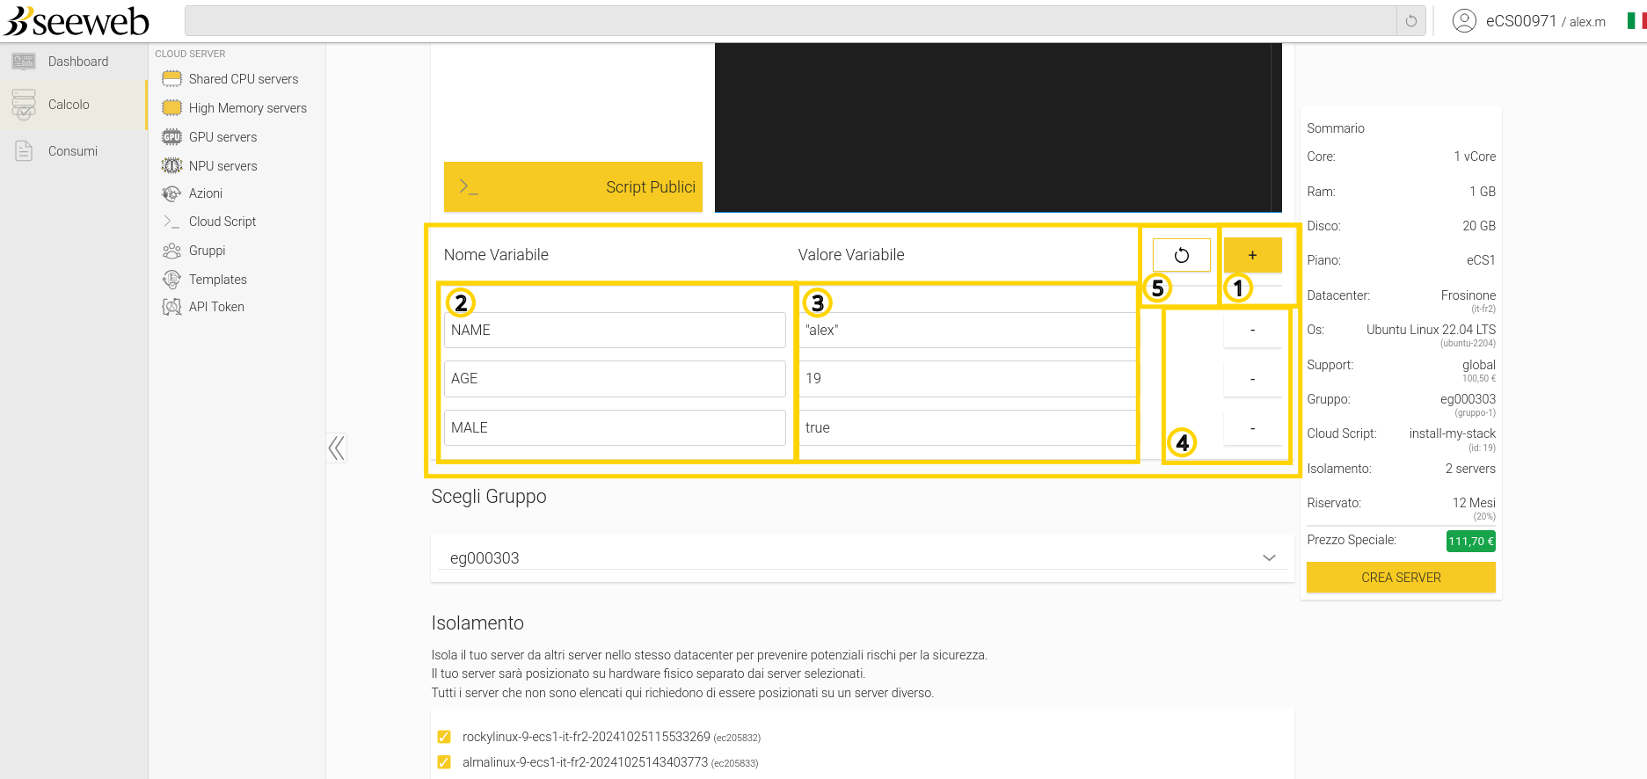
Task: Click the refresh icon in top search bar
Action: click(x=1411, y=21)
